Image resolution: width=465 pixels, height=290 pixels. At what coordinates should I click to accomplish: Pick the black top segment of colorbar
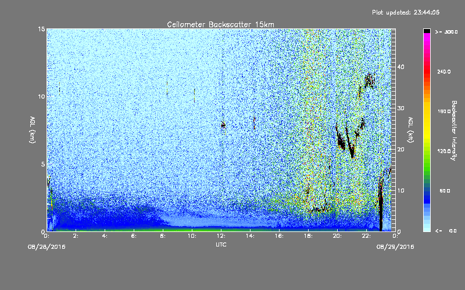click(427, 31)
